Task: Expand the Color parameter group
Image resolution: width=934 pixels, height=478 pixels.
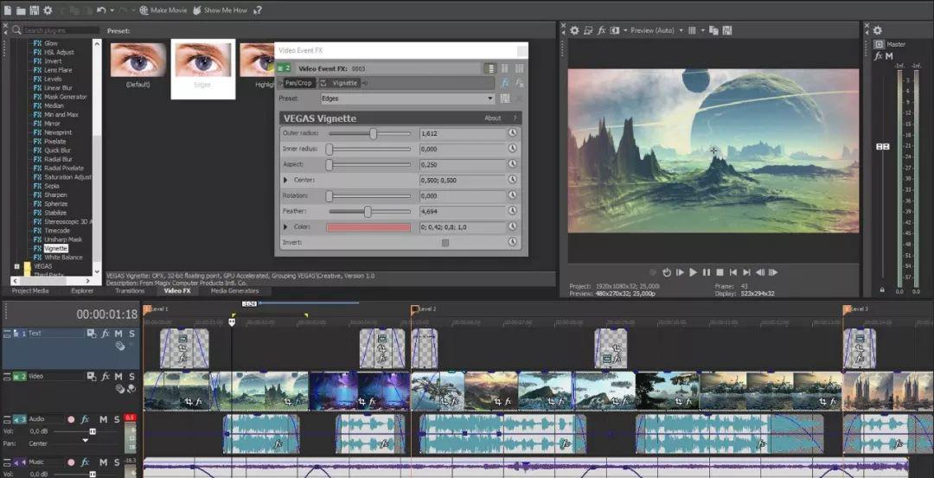Action: tap(286, 227)
